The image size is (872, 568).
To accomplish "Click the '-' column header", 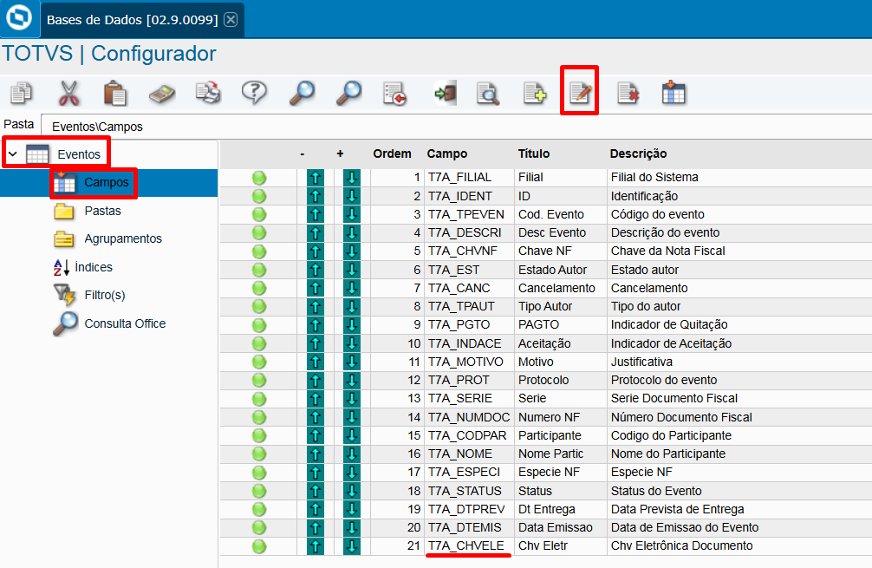I will click(302, 153).
